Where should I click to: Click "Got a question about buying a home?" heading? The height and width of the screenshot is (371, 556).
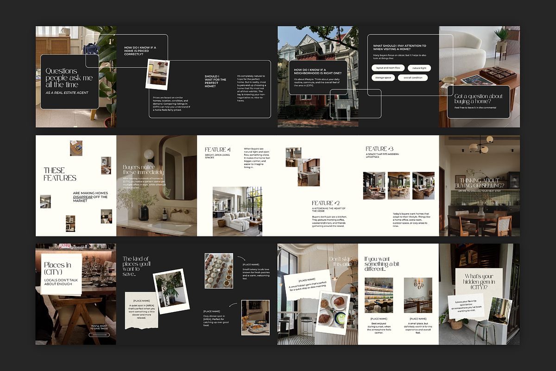478,99
